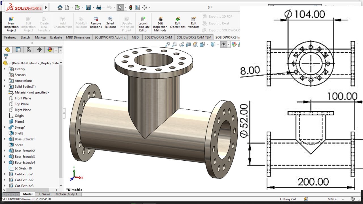The width and height of the screenshot is (363, 204).
Task: Click the Rebuild traffic light icon
Action: (x=131, y=8)
